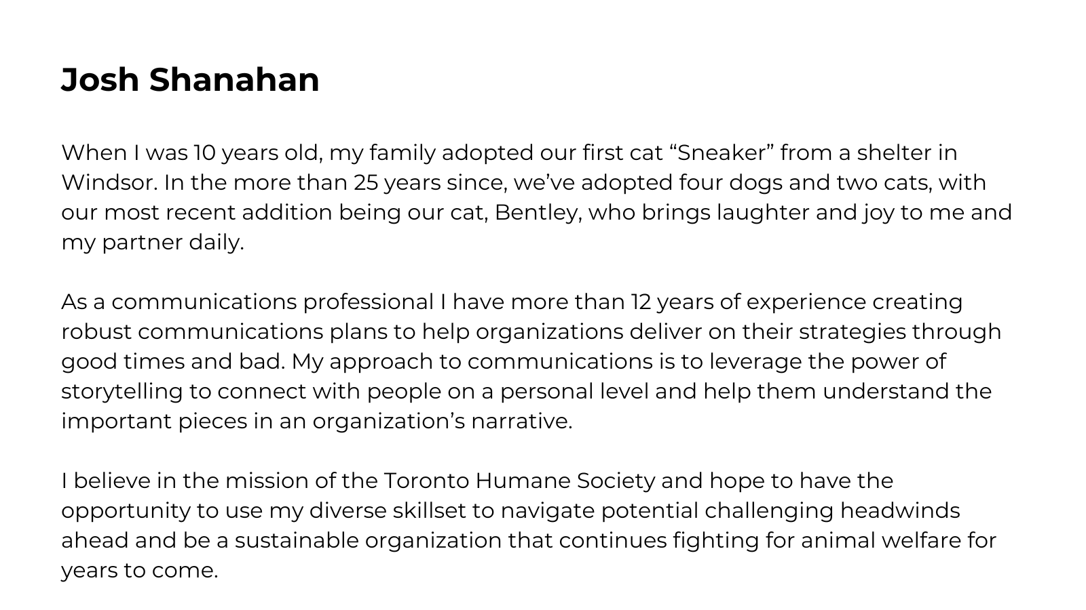This screenshot has height=610, width=1086.
Task: Click "As a communications professional" sentence start
Action: [247, 302]
